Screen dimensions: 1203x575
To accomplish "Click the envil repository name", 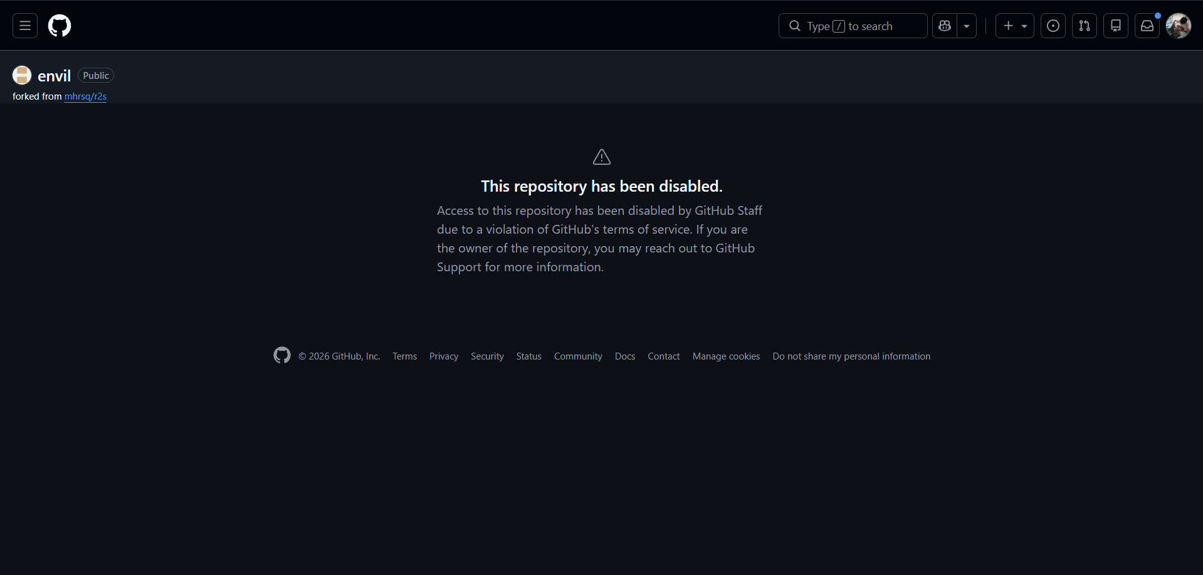I will click(x=54, y=76).
